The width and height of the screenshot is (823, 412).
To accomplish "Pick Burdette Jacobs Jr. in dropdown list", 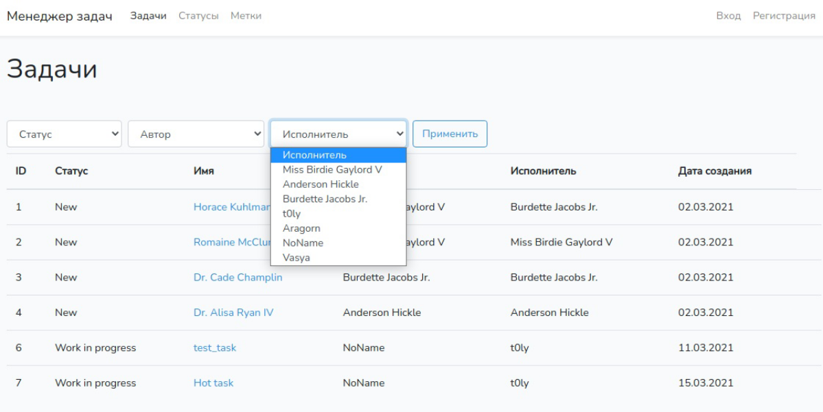I will pos(325,199).
